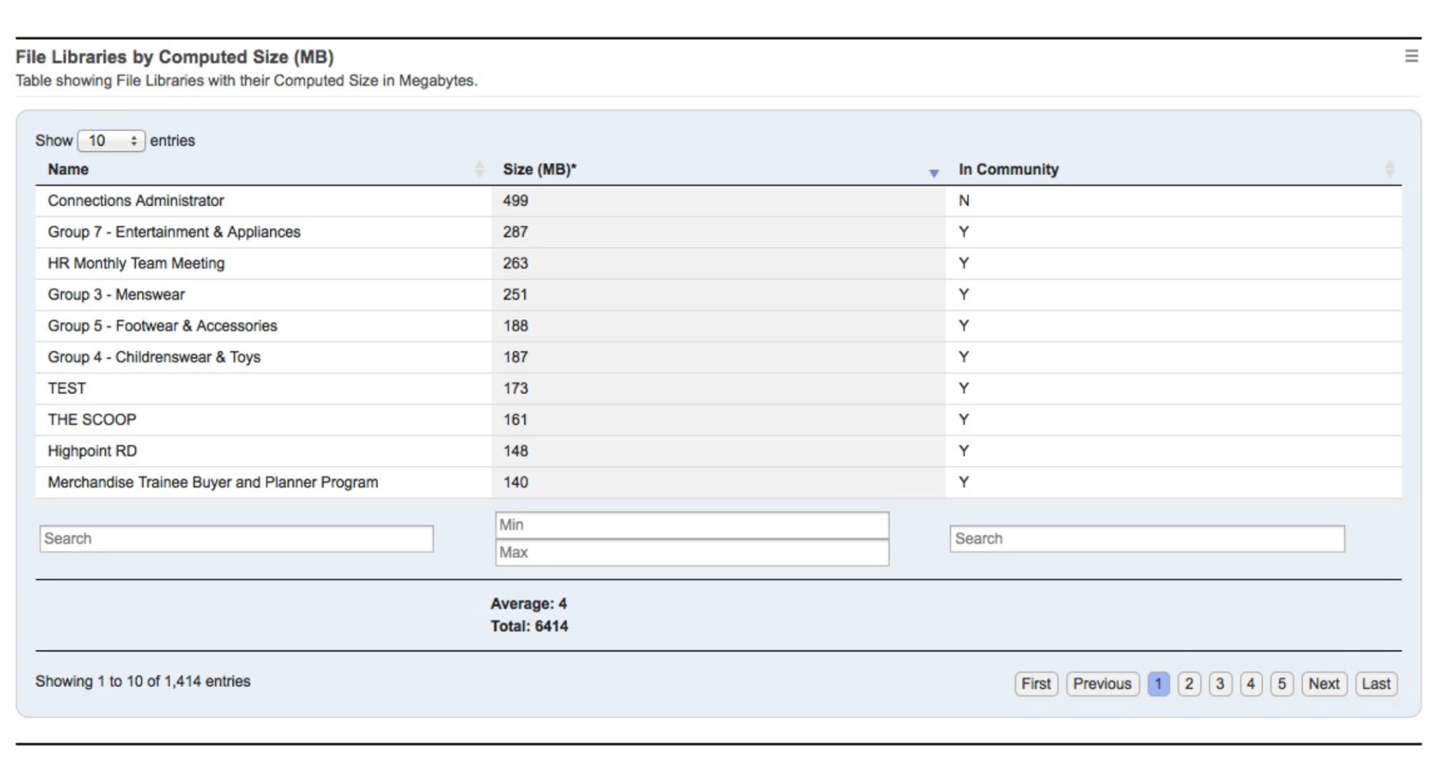
Task: Click the In Community search field
Action: coord(1146,538)
